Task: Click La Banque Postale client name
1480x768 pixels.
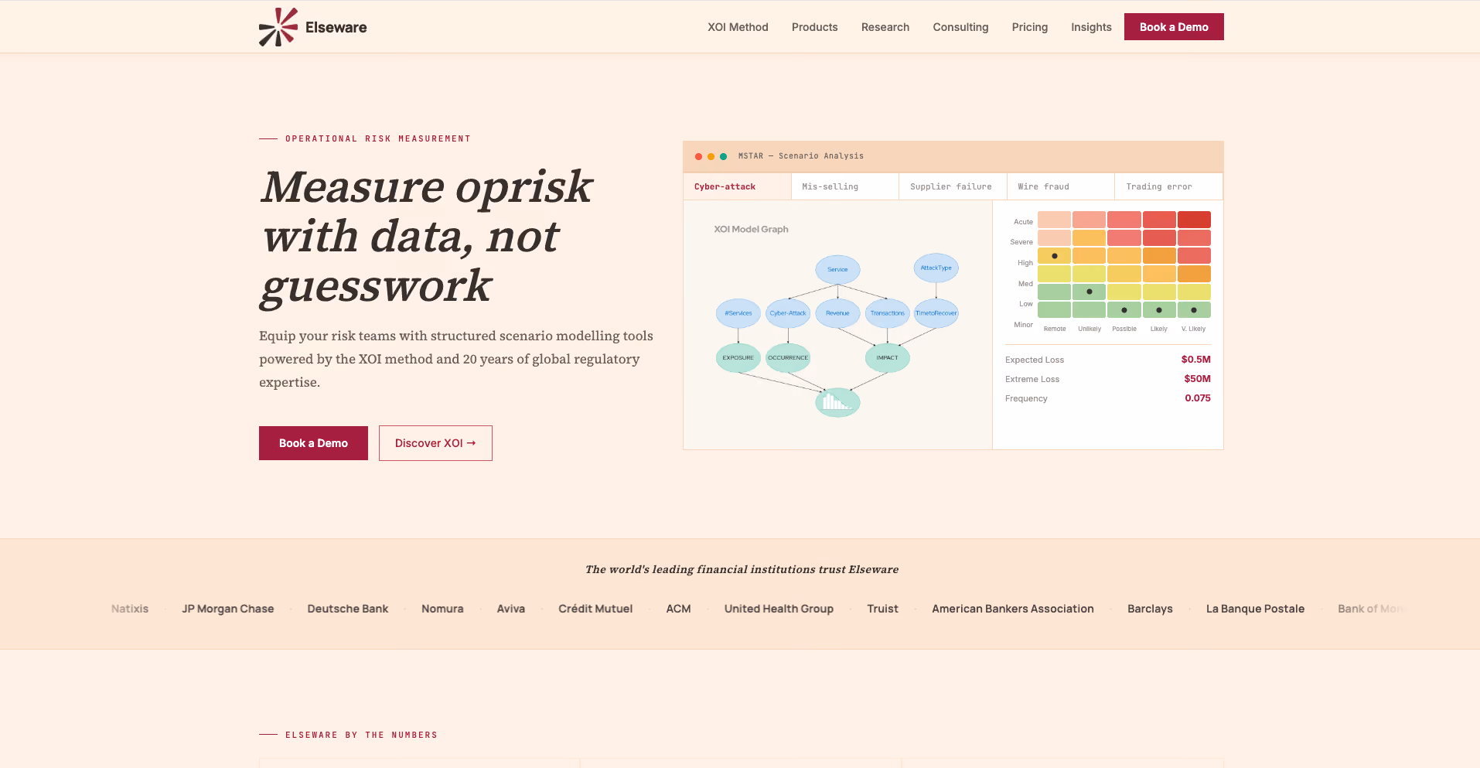Action: (x=1255, y=609)
